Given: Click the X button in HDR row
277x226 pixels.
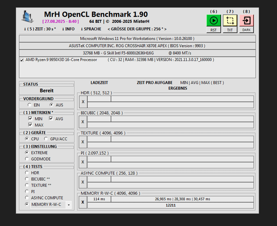Looking at the screenshot, I should pos(83,102).
